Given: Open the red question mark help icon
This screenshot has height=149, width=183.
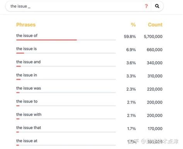Looking at the screenshot, I should [146, 6].
